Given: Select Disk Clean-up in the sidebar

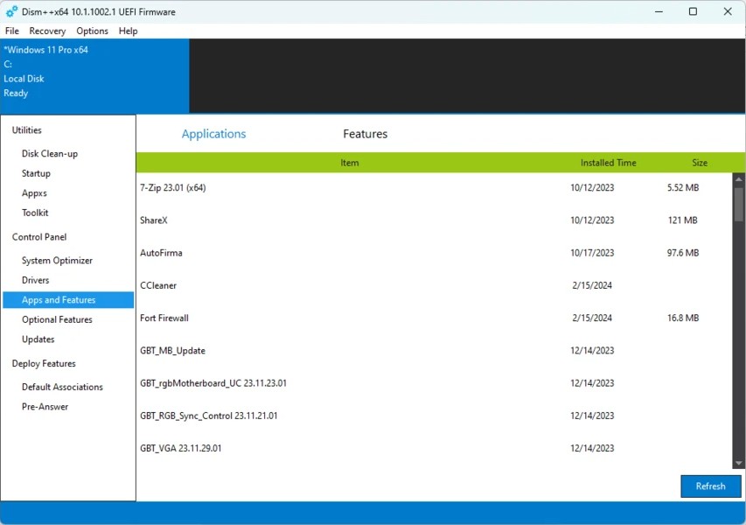Looking at the screenshot, I should [50, 154].
